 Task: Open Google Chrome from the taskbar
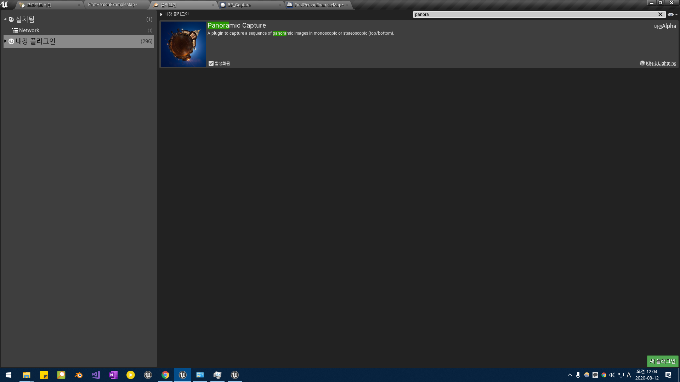(x=165, y=375)
